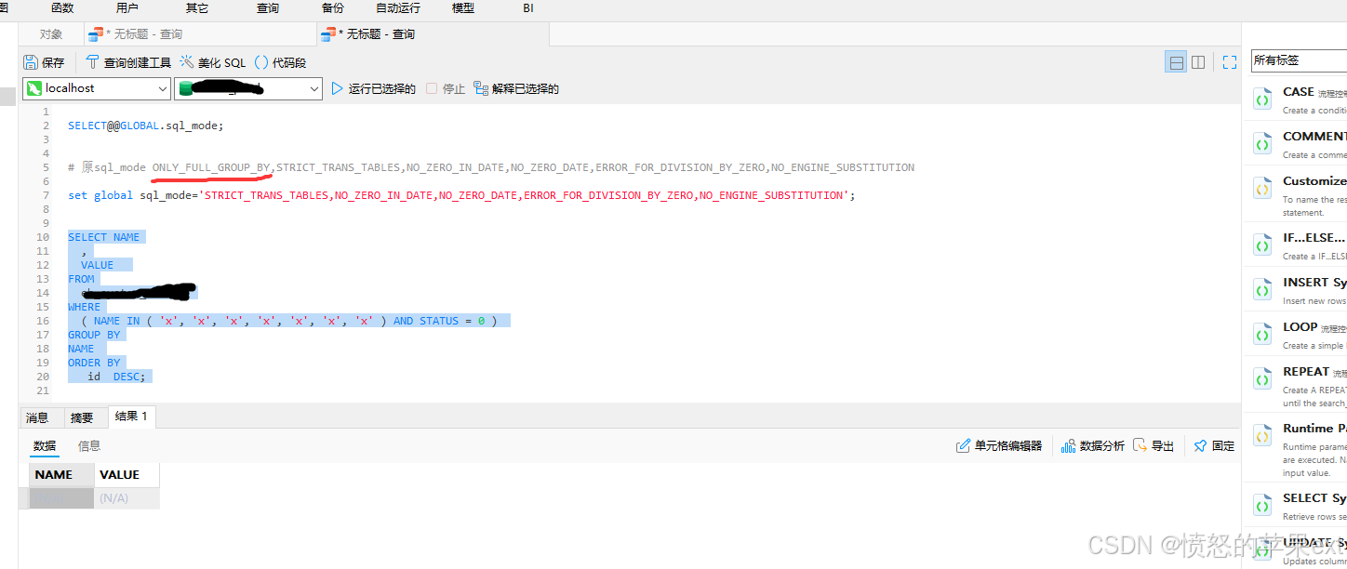Open the database selection dropdown

247,88
